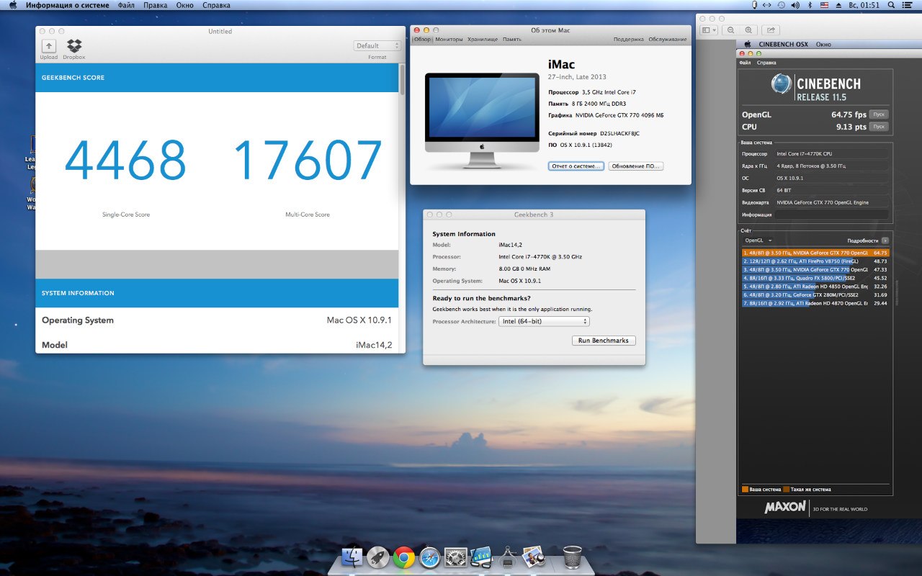Screen dimensions: 922x576
Task: Open System Preferences from the Dock
Action: pos(455,557)
